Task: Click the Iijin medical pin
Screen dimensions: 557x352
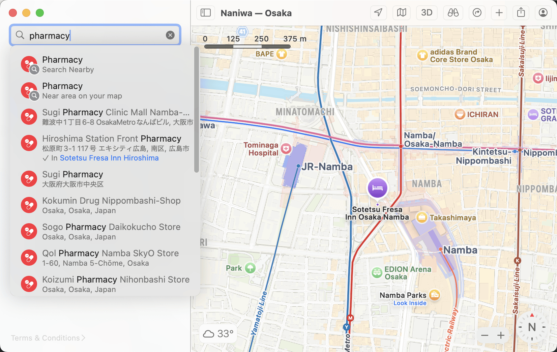Action: [x=538, y=78]
